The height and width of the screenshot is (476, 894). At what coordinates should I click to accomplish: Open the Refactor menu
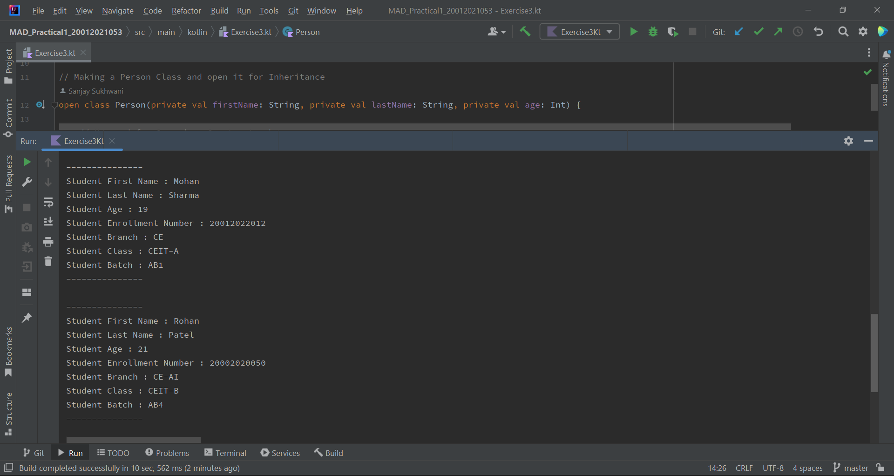point(186,10)
